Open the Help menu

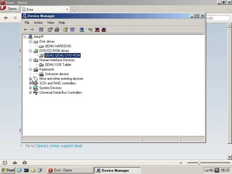(62, 23)
